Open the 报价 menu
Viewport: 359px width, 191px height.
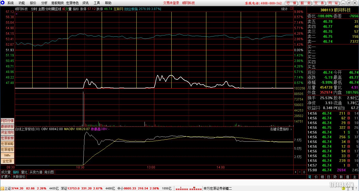[33, 3]
